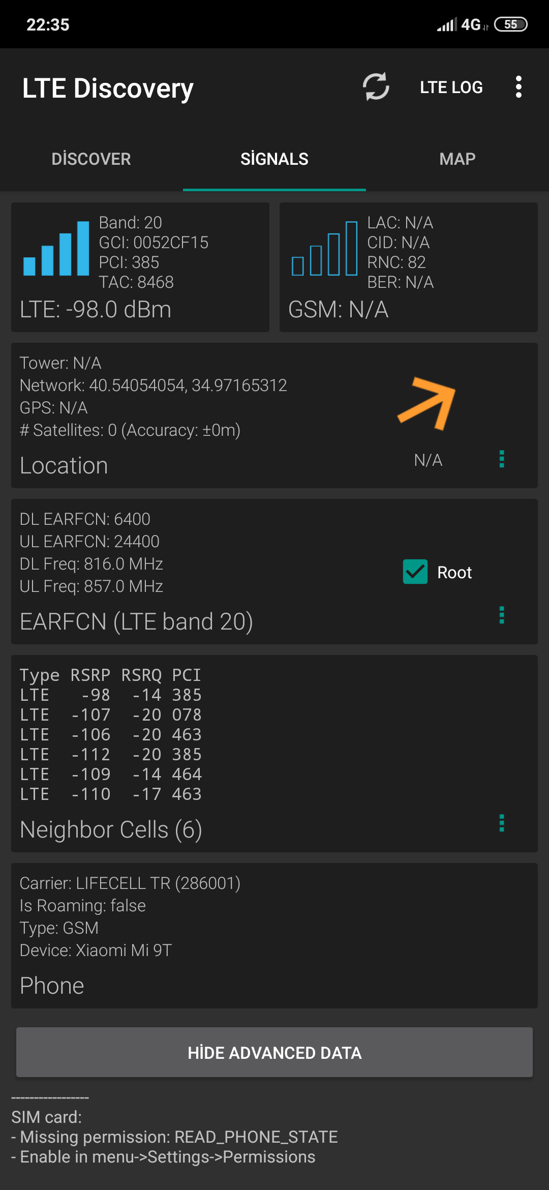This screenshot has width=549, height=1190.
Task: Select the Signals tab
Action: tap(274, 159)
